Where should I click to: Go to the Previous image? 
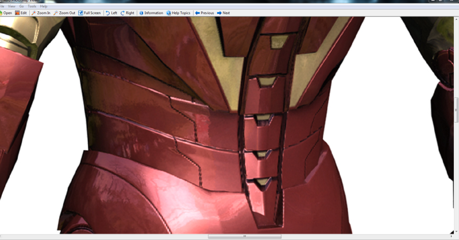tap(205, 13)
